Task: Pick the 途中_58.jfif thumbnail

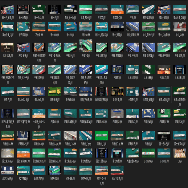Action: [x=180, y=27]
